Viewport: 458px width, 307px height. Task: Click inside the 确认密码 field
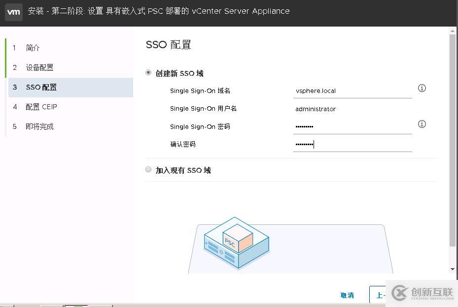(x=352, y=144)
